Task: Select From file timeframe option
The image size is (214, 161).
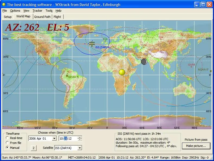Action: click(14, 143)
